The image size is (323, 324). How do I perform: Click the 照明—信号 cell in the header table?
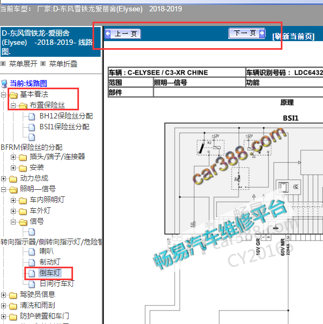pos(199,82)
